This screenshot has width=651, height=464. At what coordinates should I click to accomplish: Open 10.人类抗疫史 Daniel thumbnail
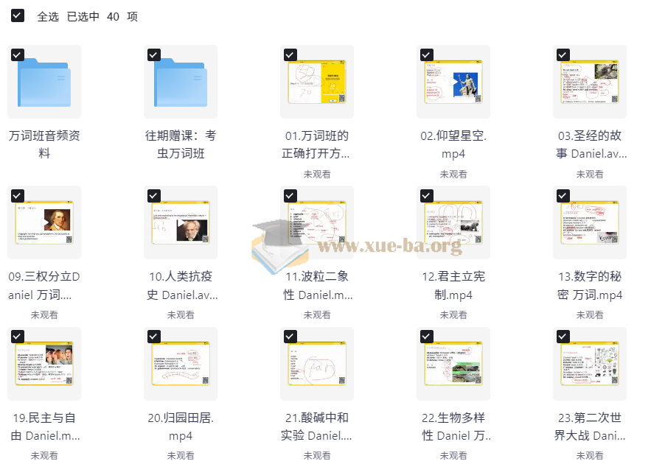(181, 223)
